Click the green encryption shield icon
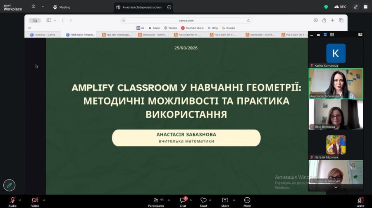The height and width of the screenshot is (208, 372). click(326, 7)
